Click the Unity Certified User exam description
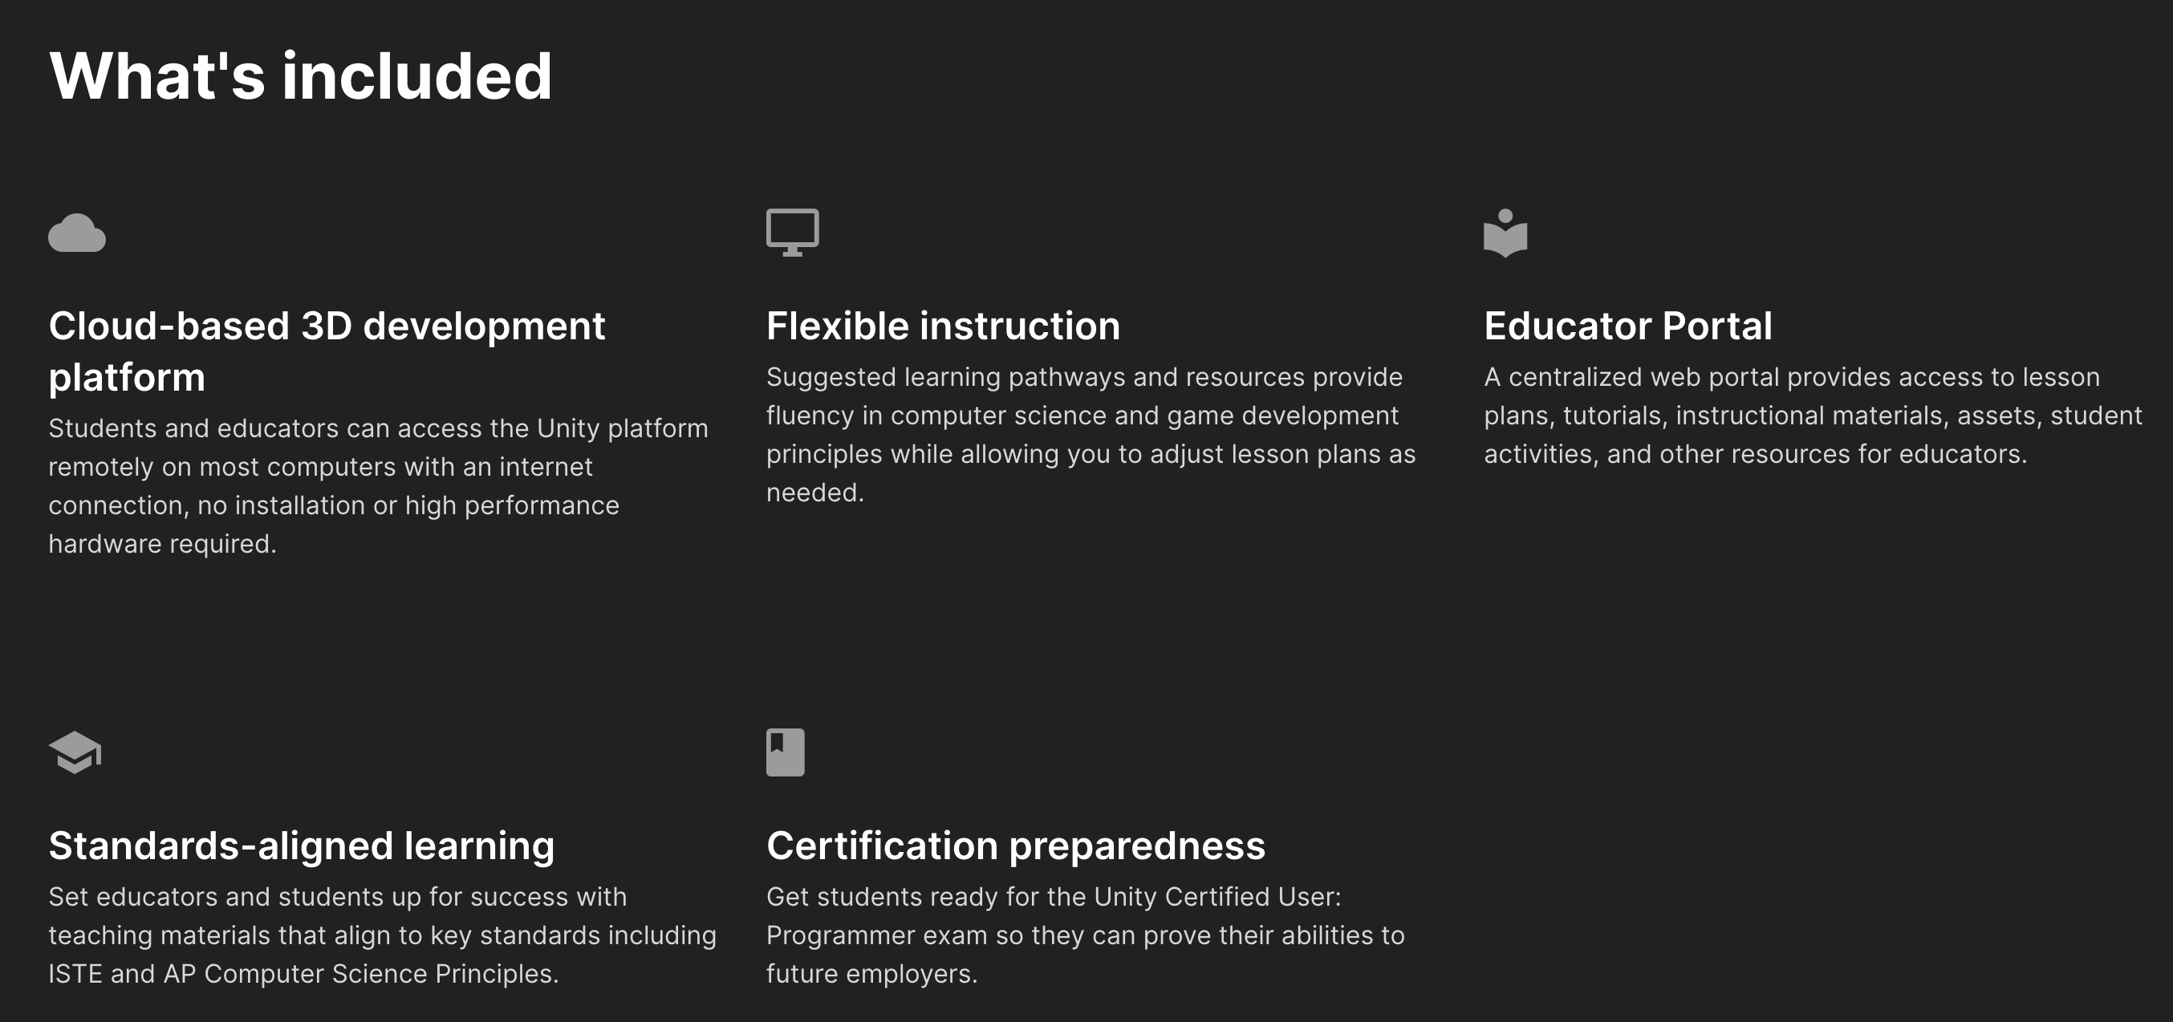Image resolution: width=2173 pixels, height=1022 pixels. pos(1085,935)
